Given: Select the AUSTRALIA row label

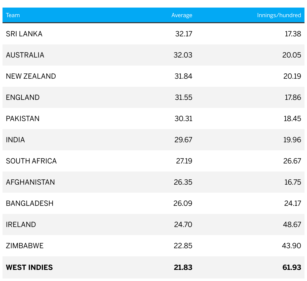Looking at the screenshot, I should pyautogui.click(x=25, y=55).
